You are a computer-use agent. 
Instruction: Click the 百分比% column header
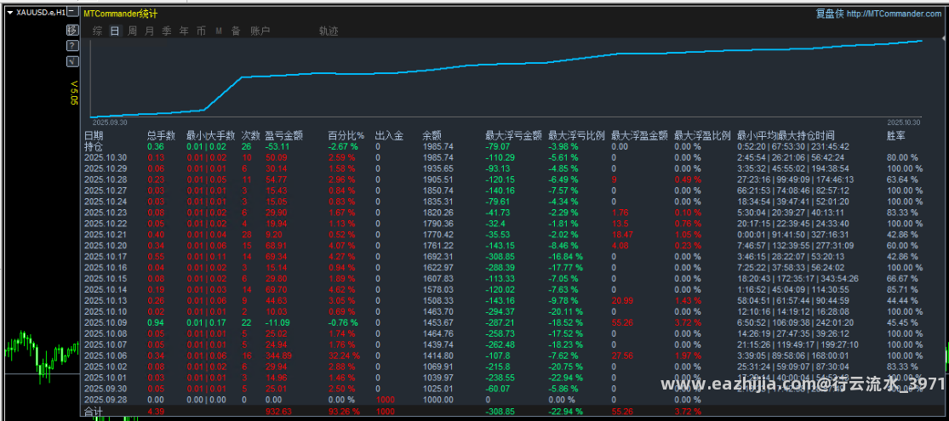tap(346, 135)
